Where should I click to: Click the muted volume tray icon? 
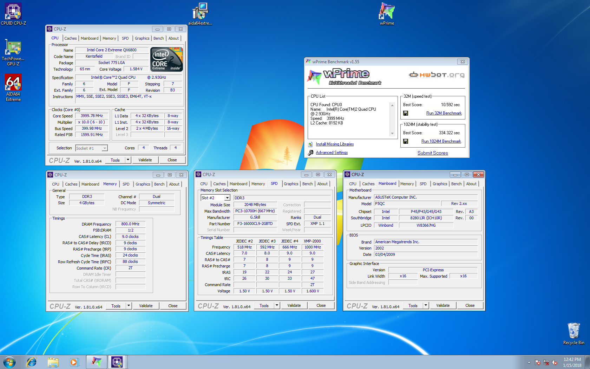pos(555,362)
